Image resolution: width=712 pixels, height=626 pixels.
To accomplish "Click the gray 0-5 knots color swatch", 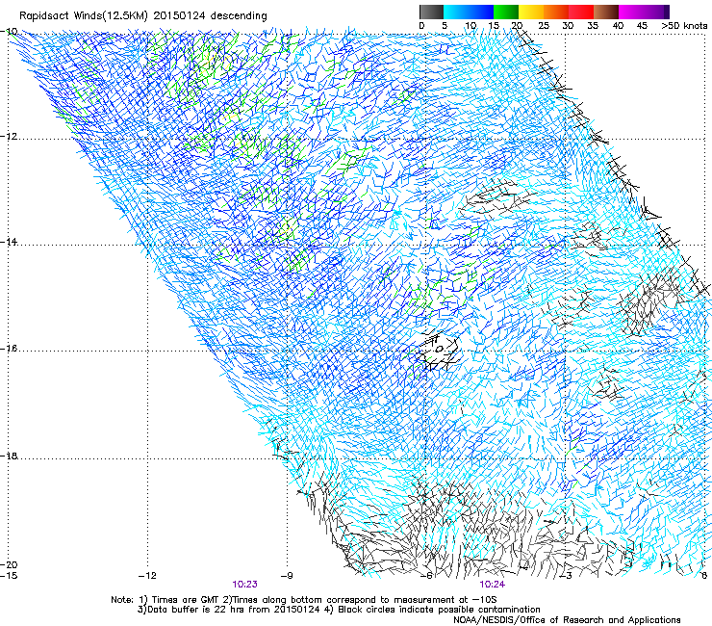I will (431, 12).
